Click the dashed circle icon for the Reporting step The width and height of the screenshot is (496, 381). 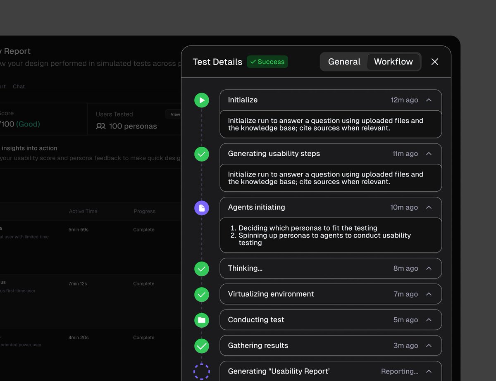[201, 371]
